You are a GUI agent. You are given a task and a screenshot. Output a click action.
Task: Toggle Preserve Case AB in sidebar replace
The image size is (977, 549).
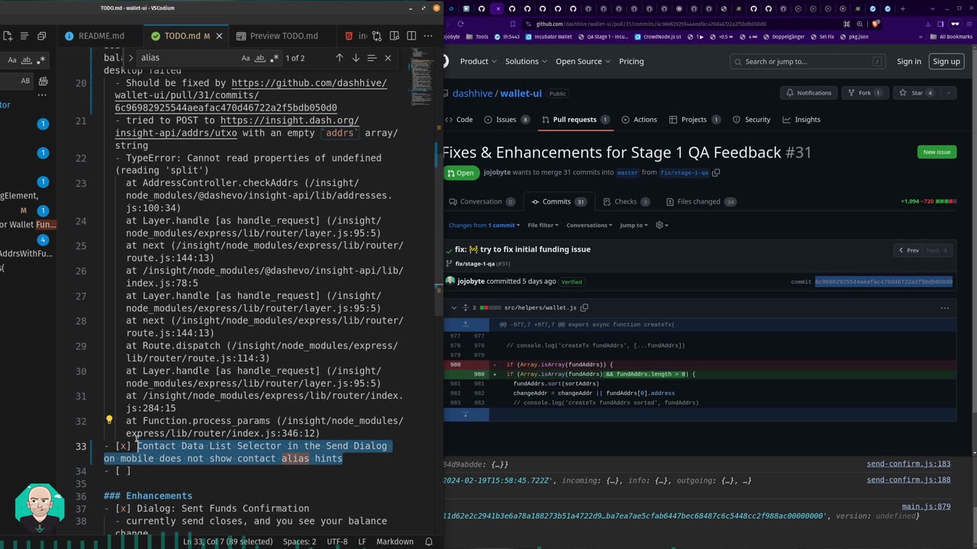[x=25, y=81]
